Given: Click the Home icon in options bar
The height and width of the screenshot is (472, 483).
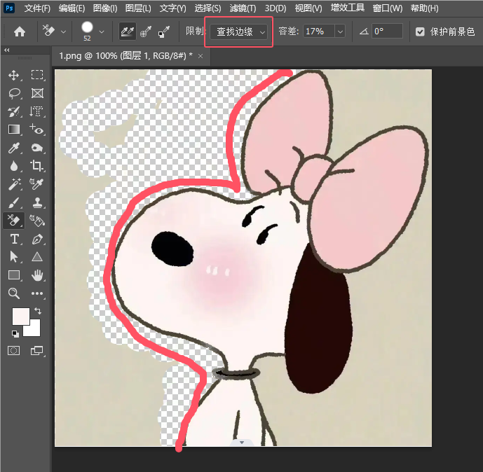Looking at the screenshot, I should pyautogui.click(x=20, y=32).
